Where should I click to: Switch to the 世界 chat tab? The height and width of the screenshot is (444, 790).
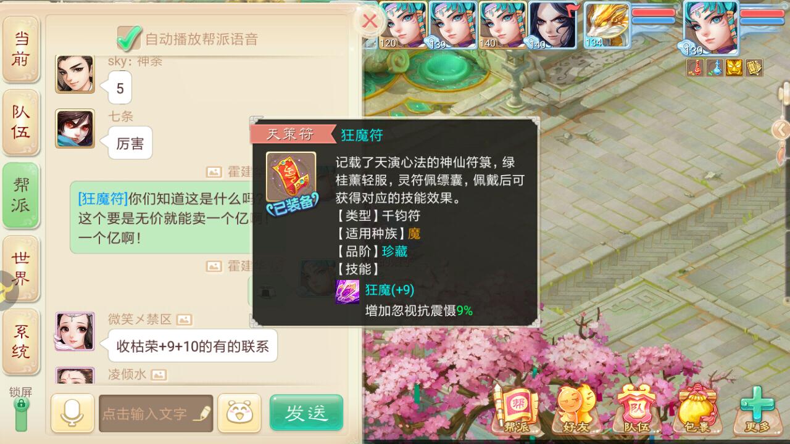[x=21, y=268]
